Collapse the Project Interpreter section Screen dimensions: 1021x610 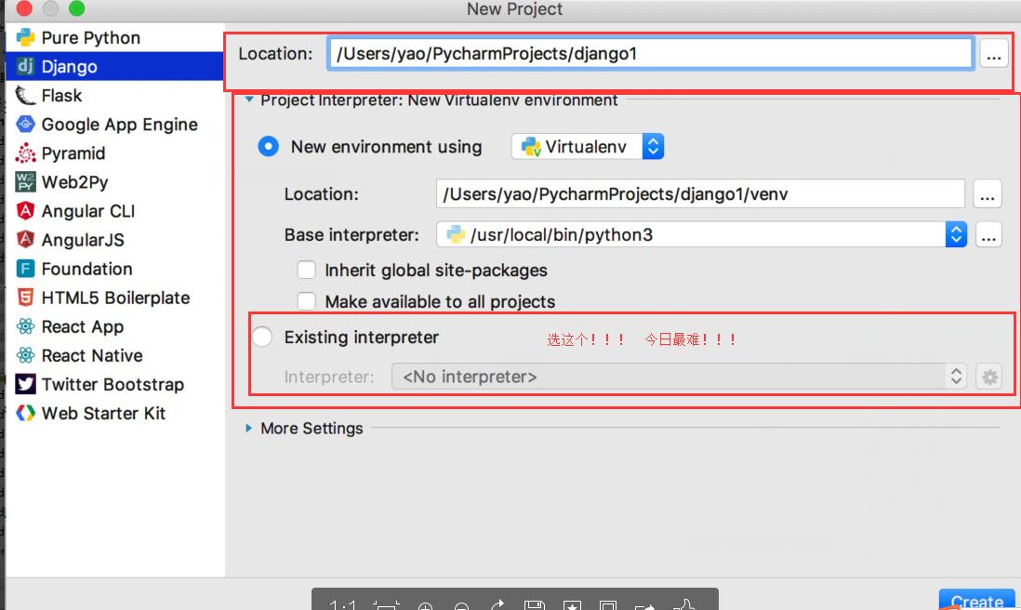(x=248, y=99)
